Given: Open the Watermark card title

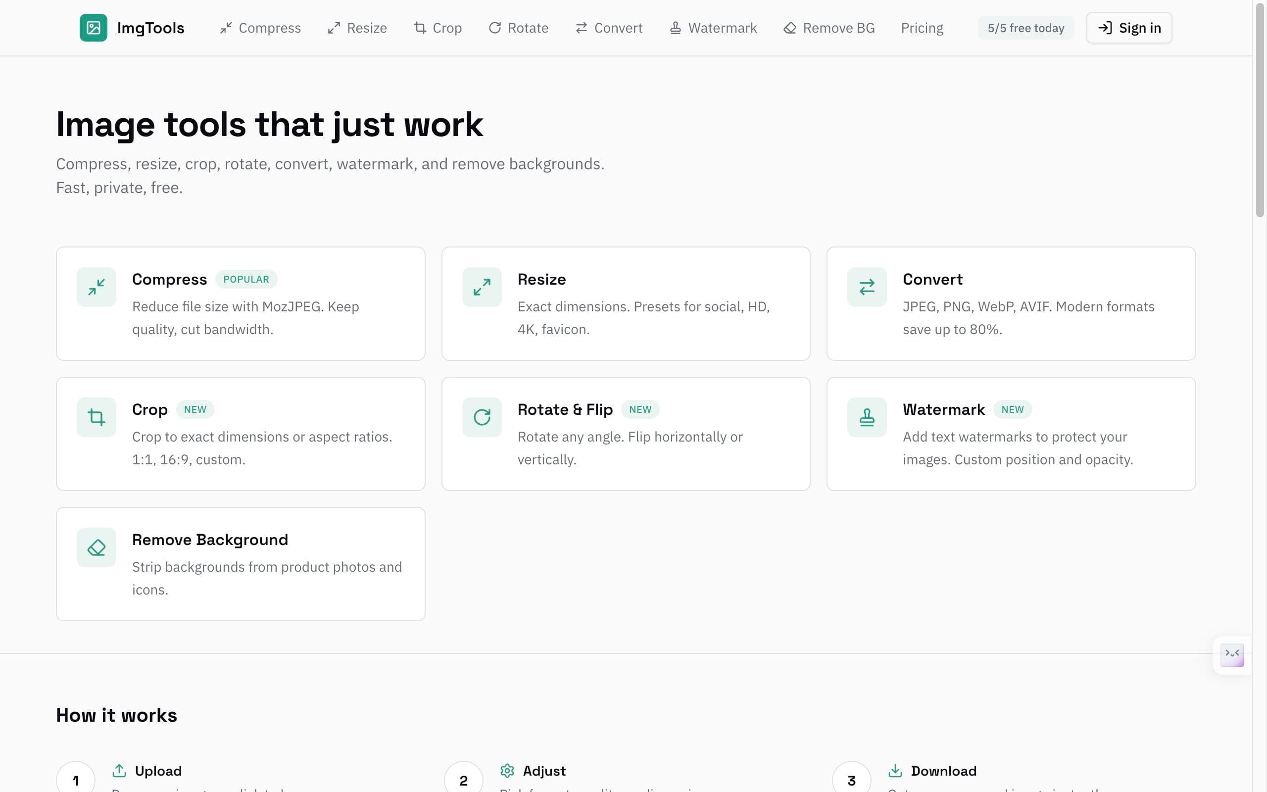Looking at the screenshot, I should point(943,410).
